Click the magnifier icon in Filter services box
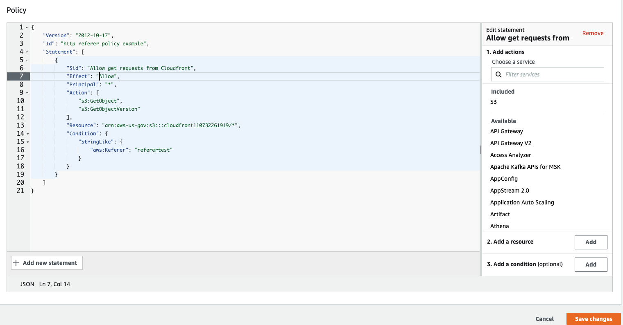623x325 pixels. [x=498, y=74]
